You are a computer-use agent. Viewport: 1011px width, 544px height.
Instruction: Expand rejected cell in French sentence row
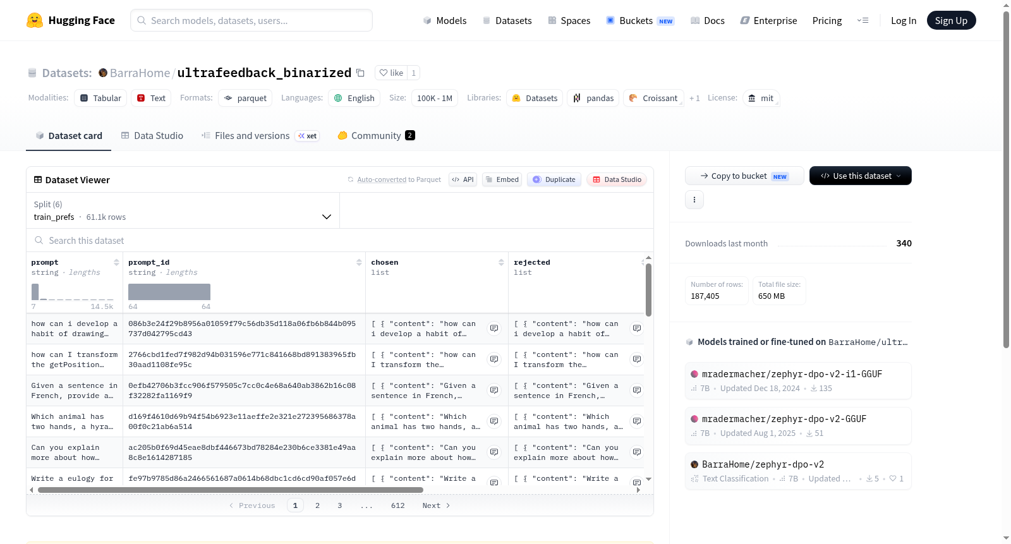tap(637, 390)
